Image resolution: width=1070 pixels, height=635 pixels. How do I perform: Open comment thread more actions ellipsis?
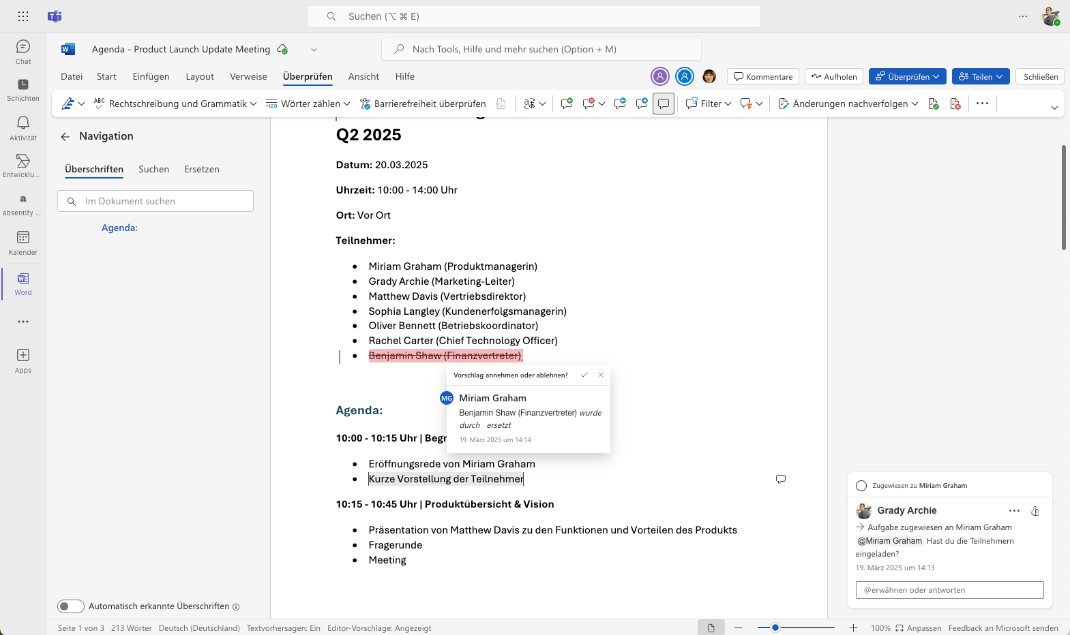(x=1014, y=511)
